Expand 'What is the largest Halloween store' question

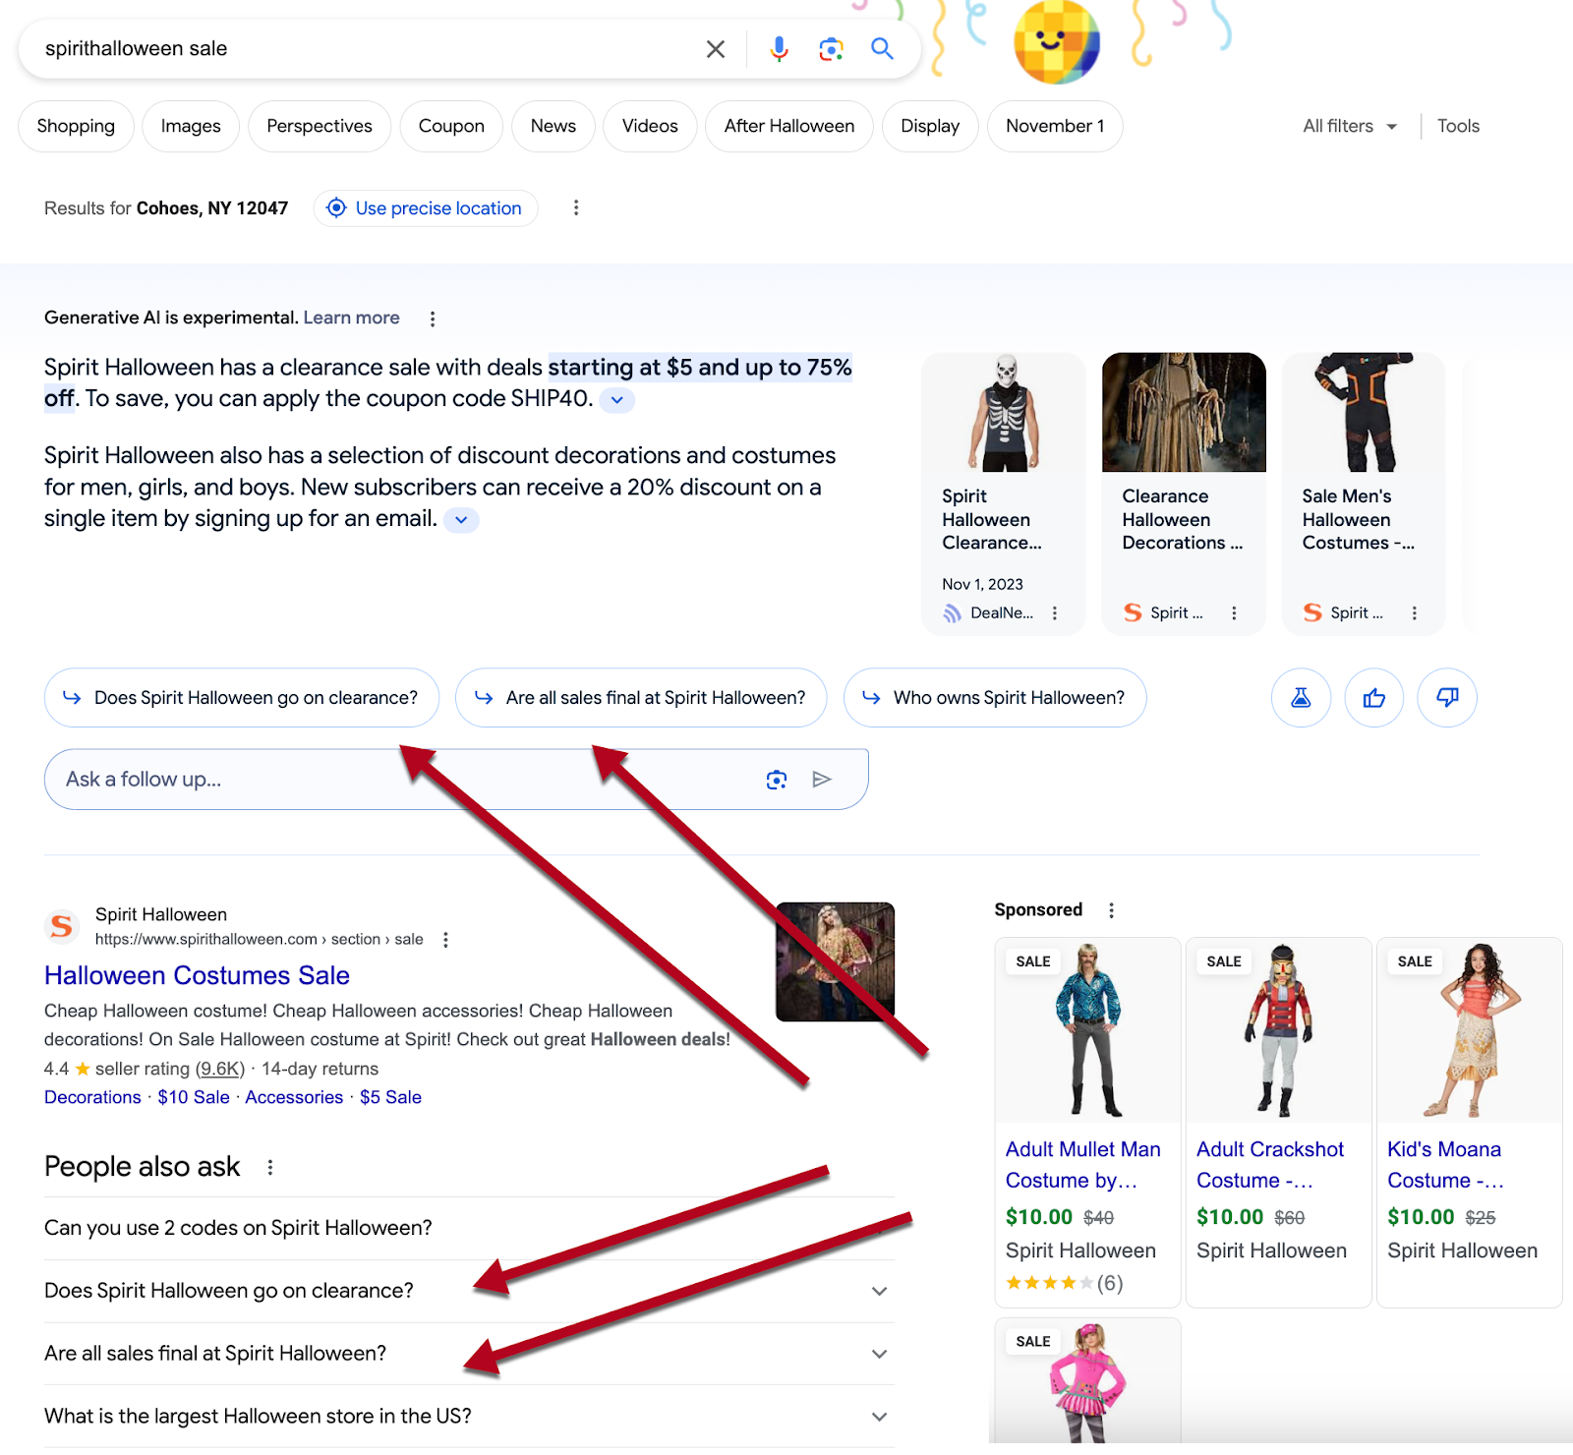[x=469, y=1417]
